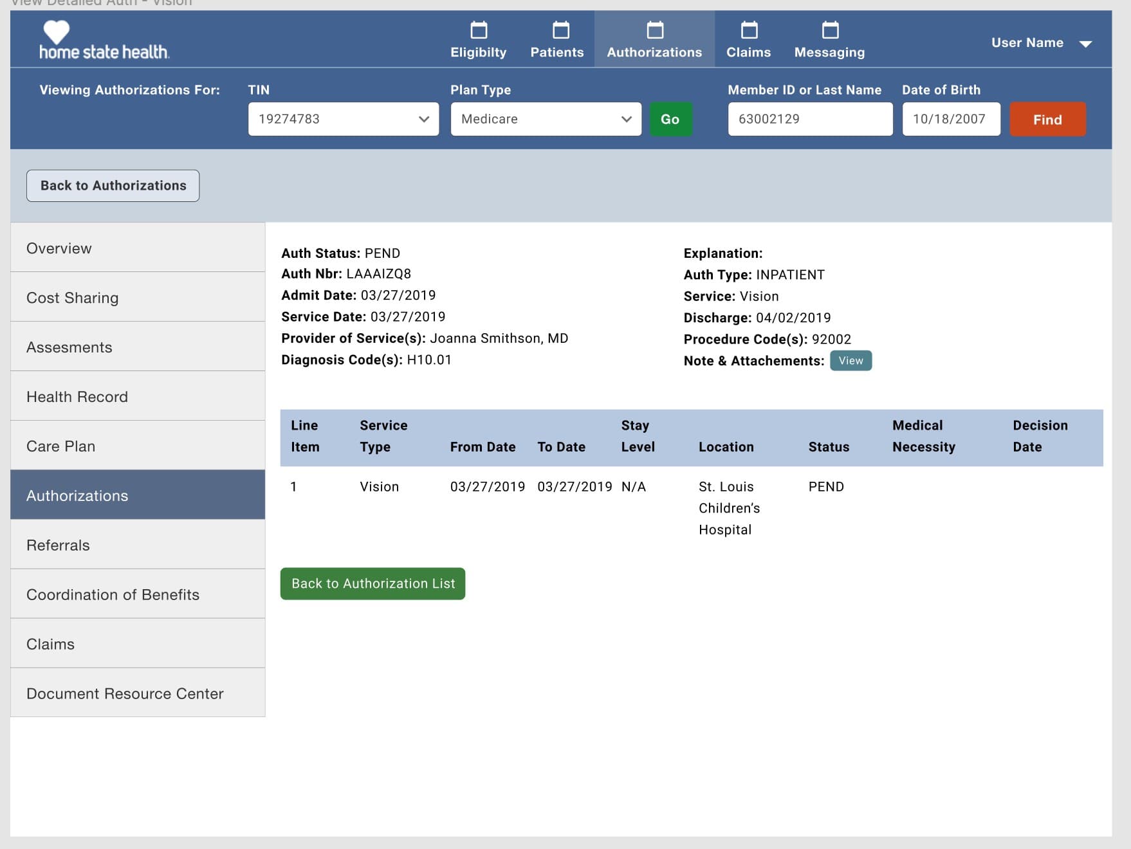Click the Patients calendar icon

(561, 30)
